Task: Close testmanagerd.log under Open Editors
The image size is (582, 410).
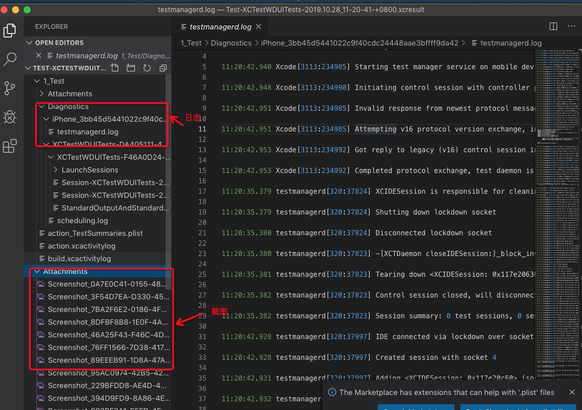Action: tap(39, 56)
